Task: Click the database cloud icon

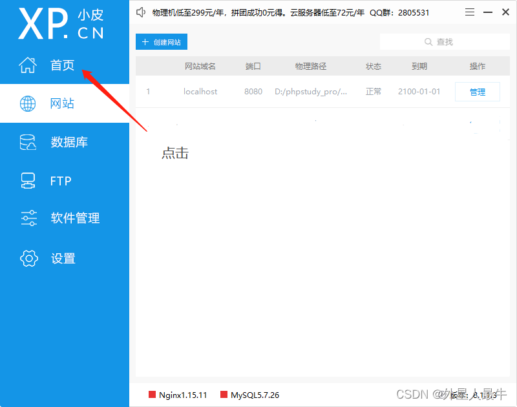Action: point(28,142)
